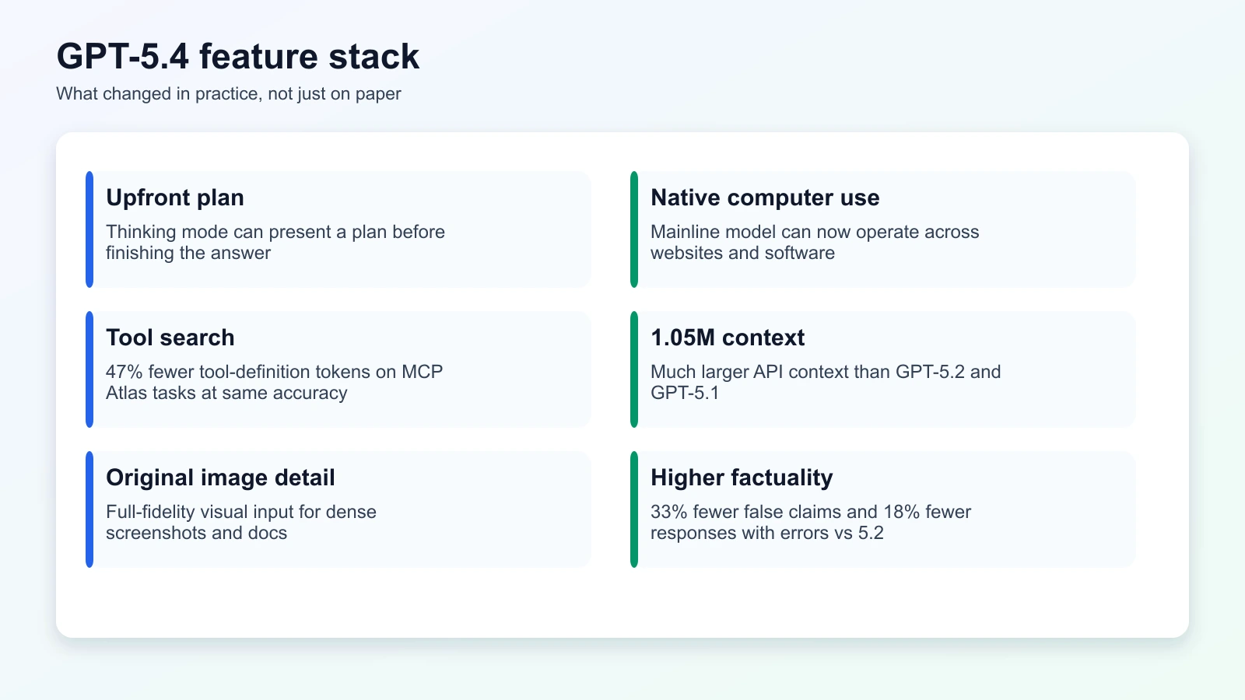Open the 1.05M context card
Viewport: 1245px width, 700px height.
[883, 369]
